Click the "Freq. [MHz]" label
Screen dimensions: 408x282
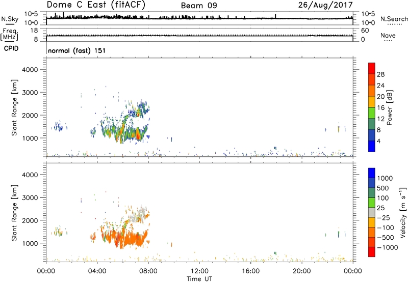click(10, 34)
